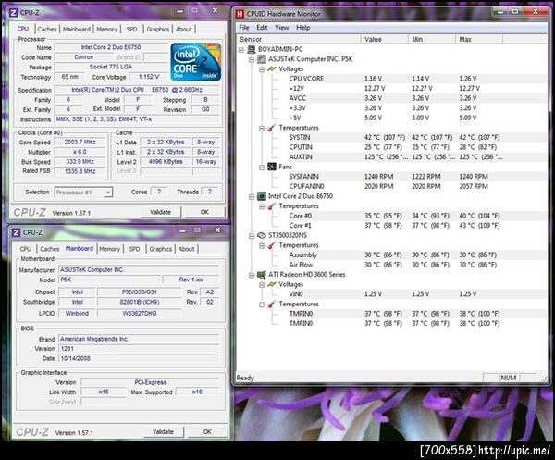The width and height of the screenshot is (555, 460).
Task: Click the Min column header
Action: [x=432, y=39]
